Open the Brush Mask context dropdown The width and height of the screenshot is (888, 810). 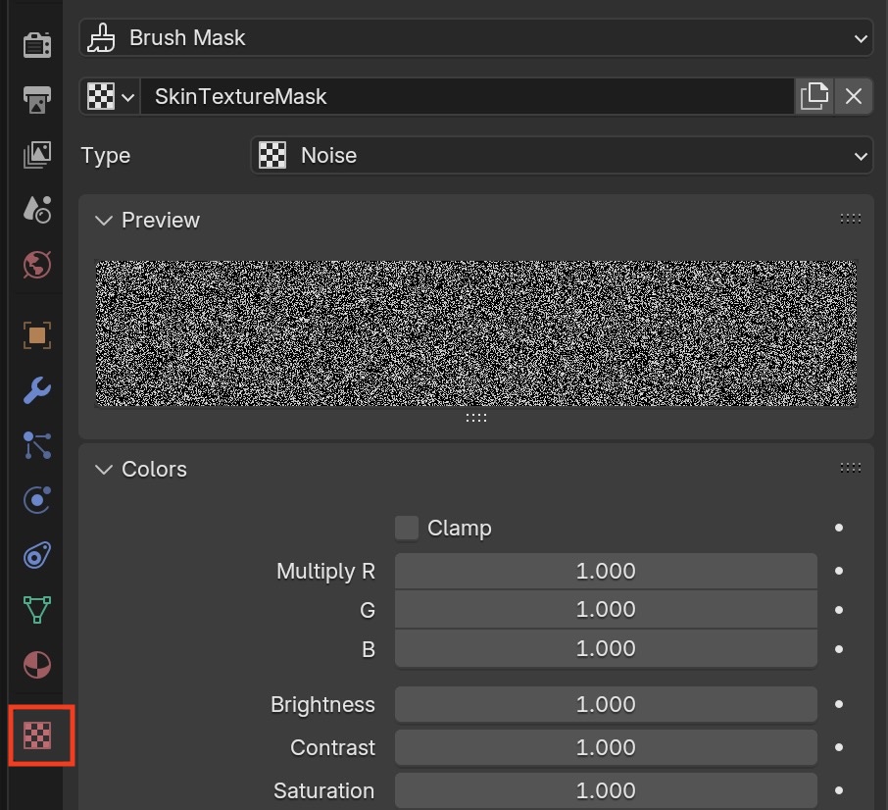475,38
